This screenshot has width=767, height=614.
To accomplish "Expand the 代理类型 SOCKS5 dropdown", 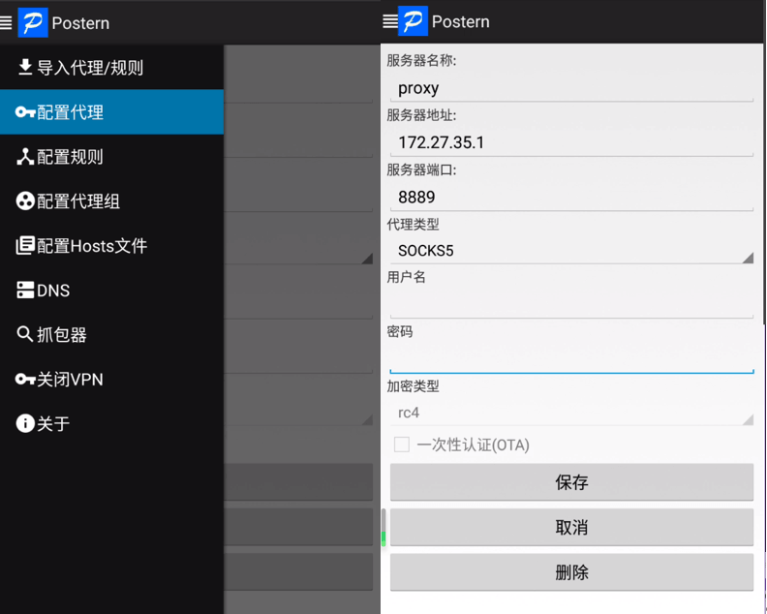I will coord(571,251).
